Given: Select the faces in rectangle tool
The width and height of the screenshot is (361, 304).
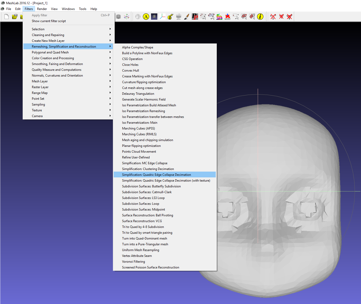Looking at the screenshot, I should pos(252,17).
